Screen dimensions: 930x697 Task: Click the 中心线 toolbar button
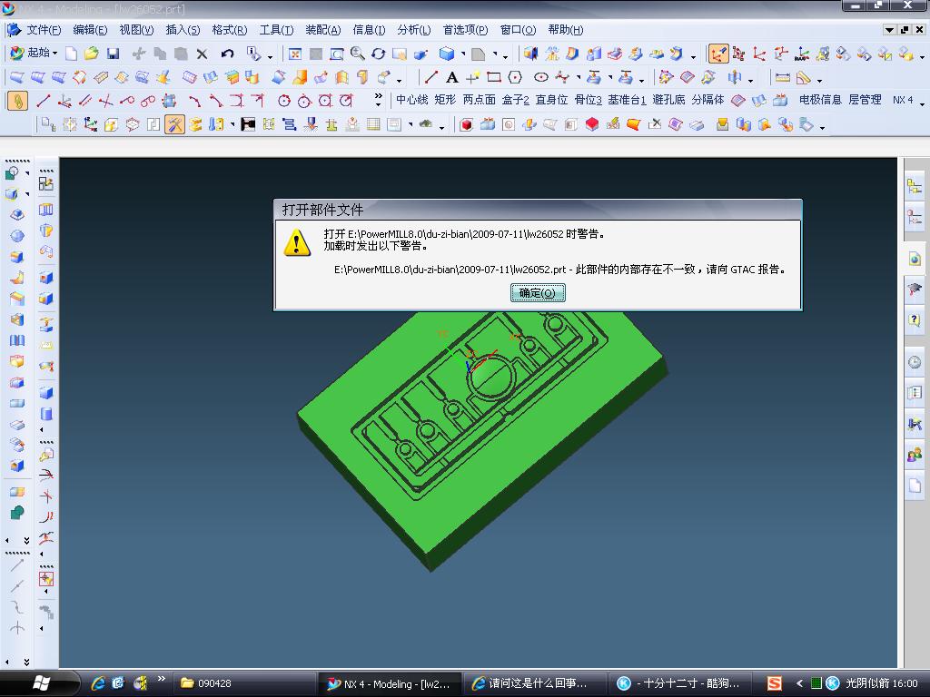[x=411, y=100]
